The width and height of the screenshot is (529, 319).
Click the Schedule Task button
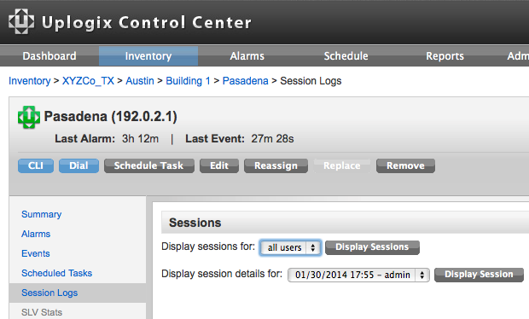click(x=148, y=166)
